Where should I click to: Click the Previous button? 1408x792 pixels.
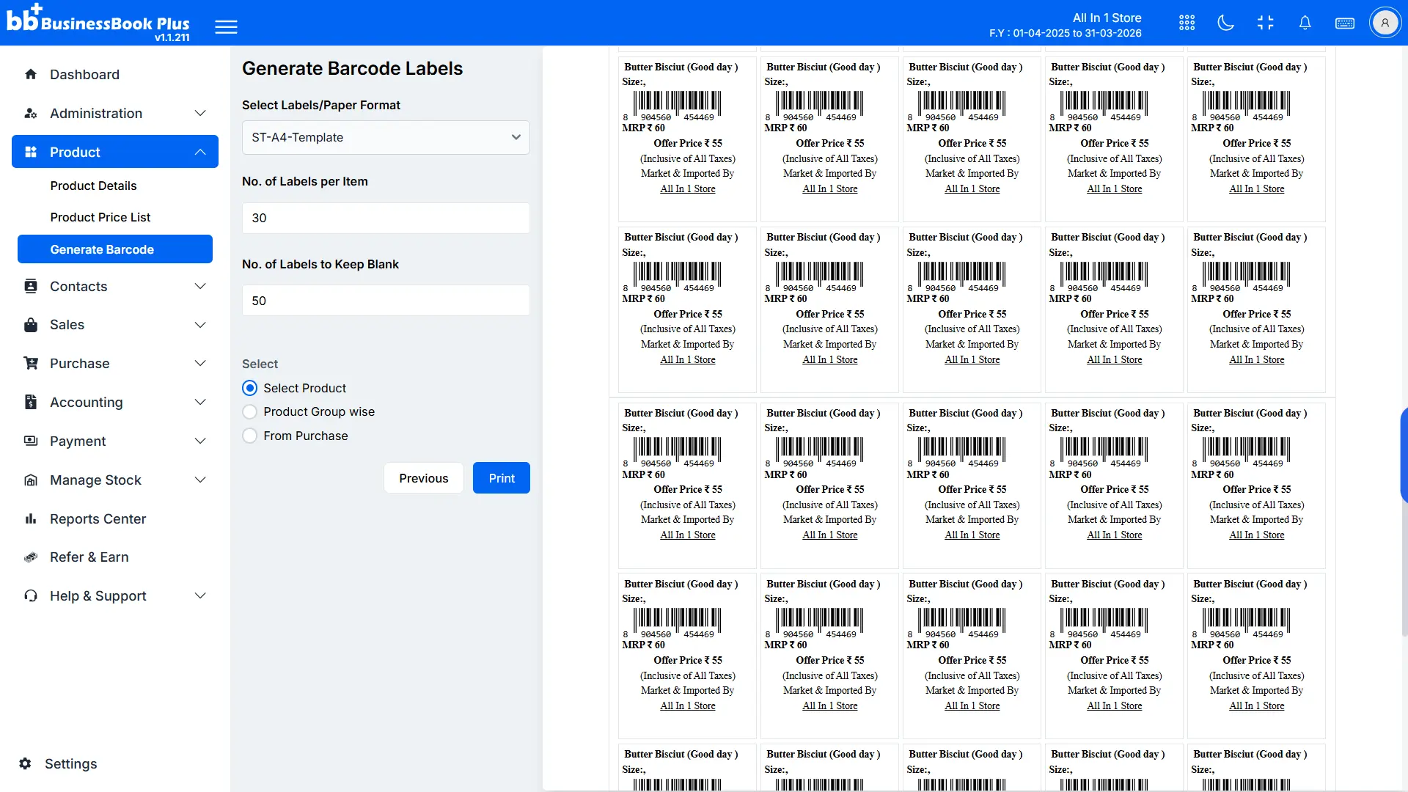423,477
